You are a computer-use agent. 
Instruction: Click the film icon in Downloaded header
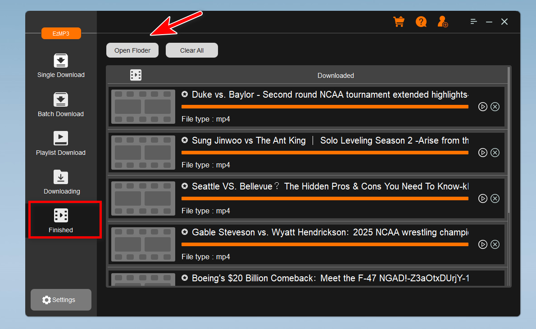(136, 75)
